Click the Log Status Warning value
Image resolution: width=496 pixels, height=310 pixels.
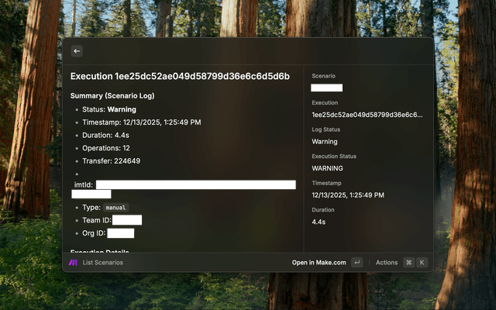coord(325,142)
